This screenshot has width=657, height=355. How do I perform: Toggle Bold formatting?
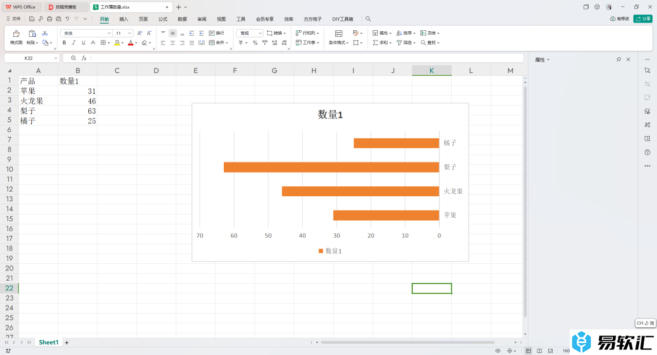tap(64, 43)
